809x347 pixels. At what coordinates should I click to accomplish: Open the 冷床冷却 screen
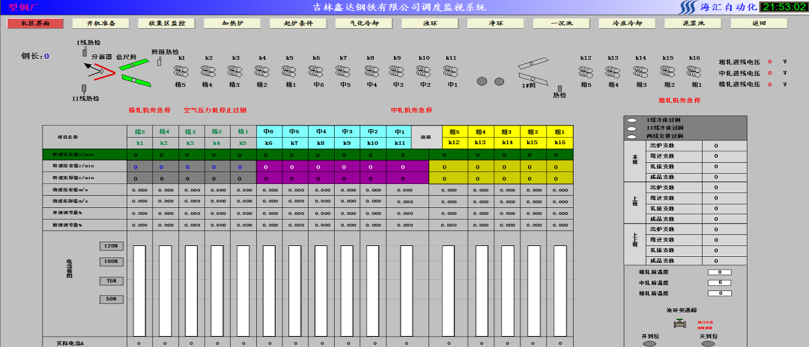click(x=627, y=24)
